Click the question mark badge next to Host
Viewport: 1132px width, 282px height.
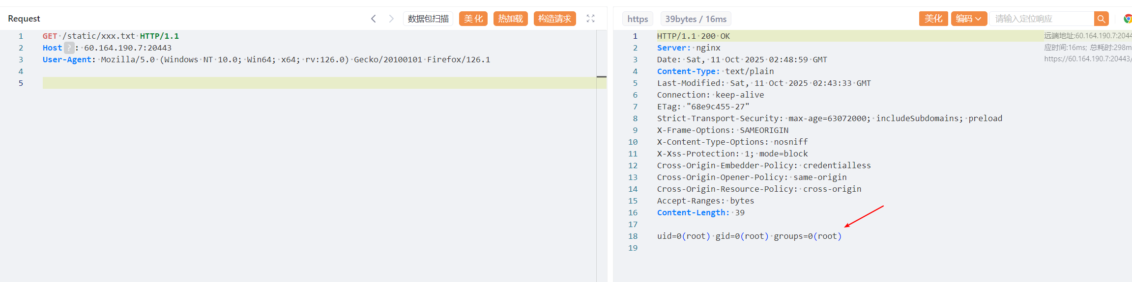(x=69, y=48)
